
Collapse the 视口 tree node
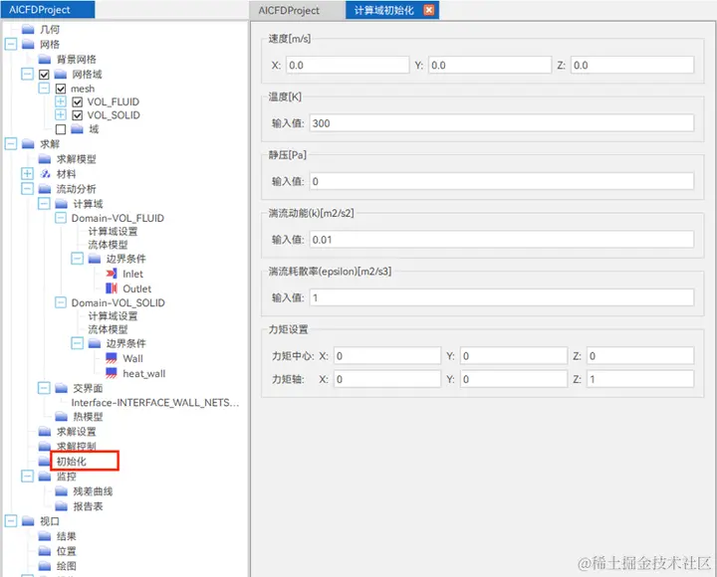tap(11, 521)
